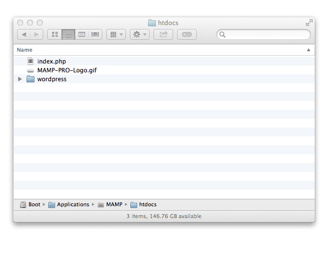Click the status bar items count text
The image size is (332, 257).
pos(164,216)
